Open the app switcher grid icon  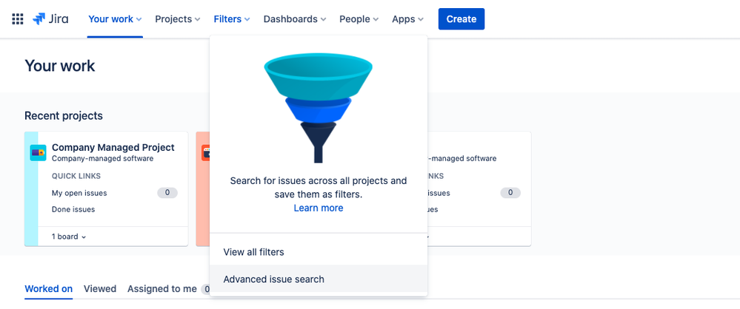click(x=18, y=18)
